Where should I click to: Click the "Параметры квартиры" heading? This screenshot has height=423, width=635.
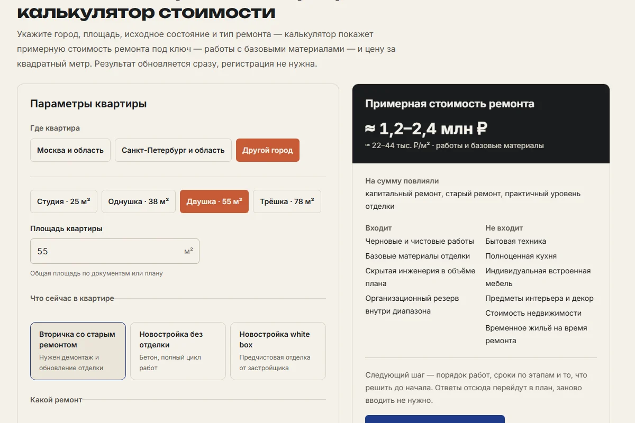[x=88, y=104]
